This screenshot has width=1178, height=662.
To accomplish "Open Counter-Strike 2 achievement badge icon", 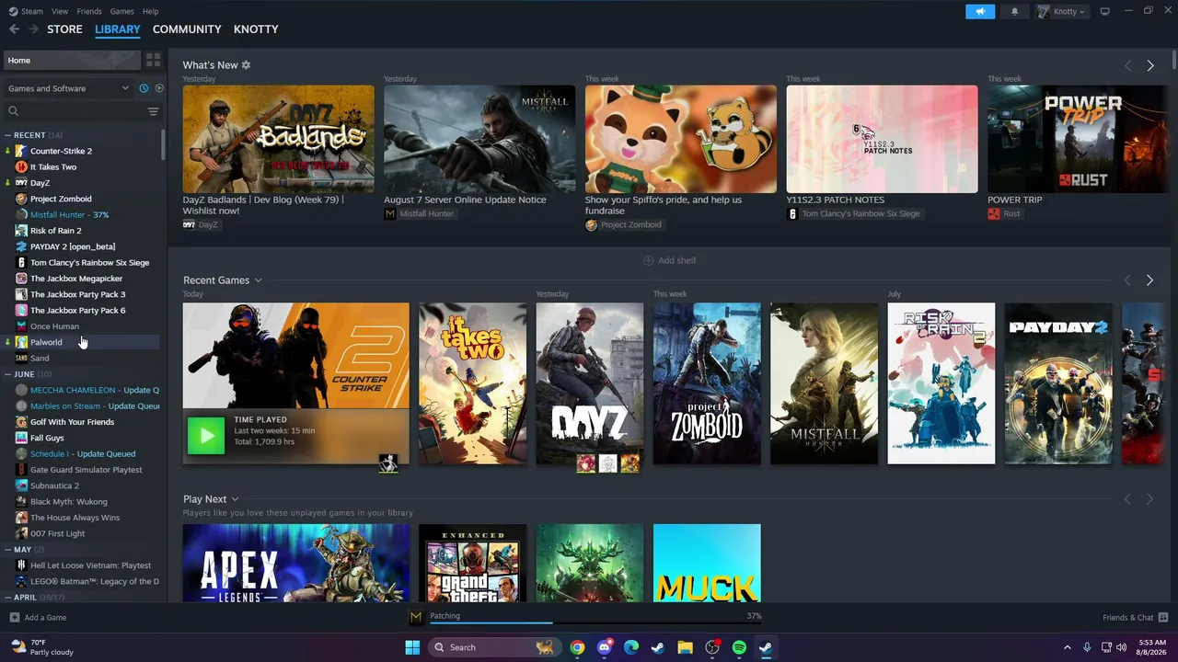I will (388, 463).
